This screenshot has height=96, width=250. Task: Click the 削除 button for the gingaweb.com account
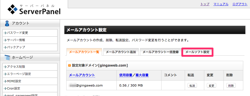pos(231,86)
